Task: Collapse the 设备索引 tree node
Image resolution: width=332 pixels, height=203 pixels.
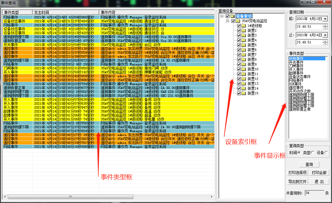Action: [222, 16]
